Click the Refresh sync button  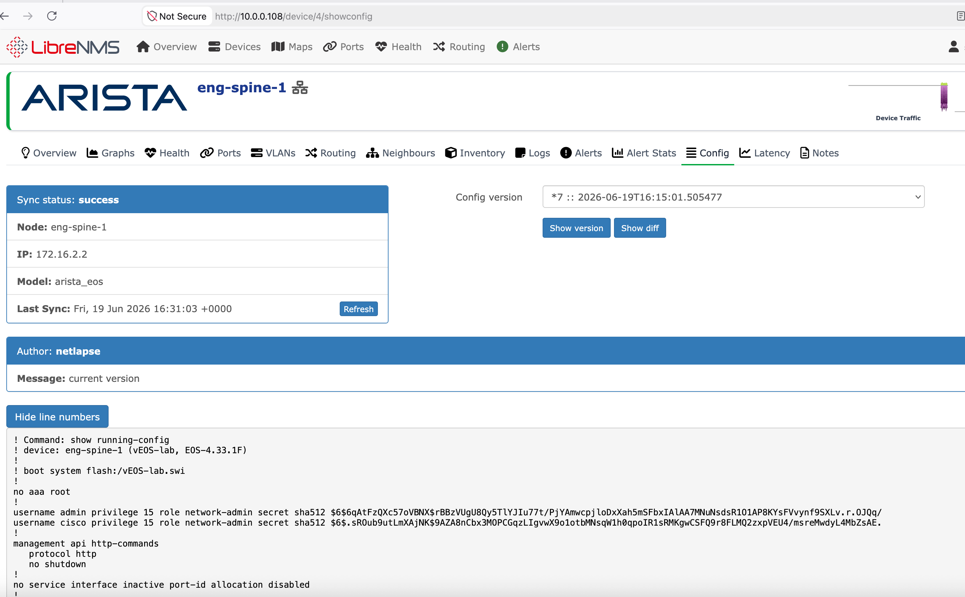tap(359, 309)
